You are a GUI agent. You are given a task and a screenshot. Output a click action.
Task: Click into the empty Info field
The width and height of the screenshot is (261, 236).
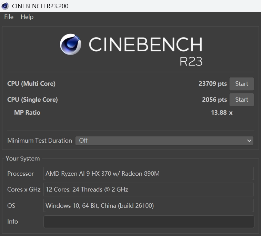(149, 222)
